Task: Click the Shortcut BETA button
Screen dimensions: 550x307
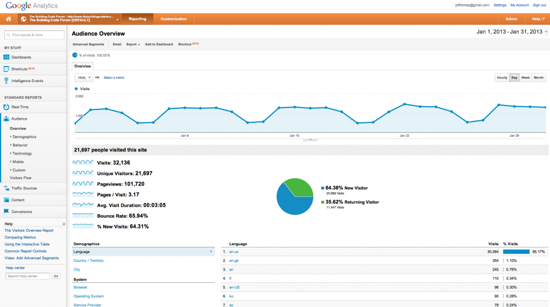Action: click(x=189, y=44)
